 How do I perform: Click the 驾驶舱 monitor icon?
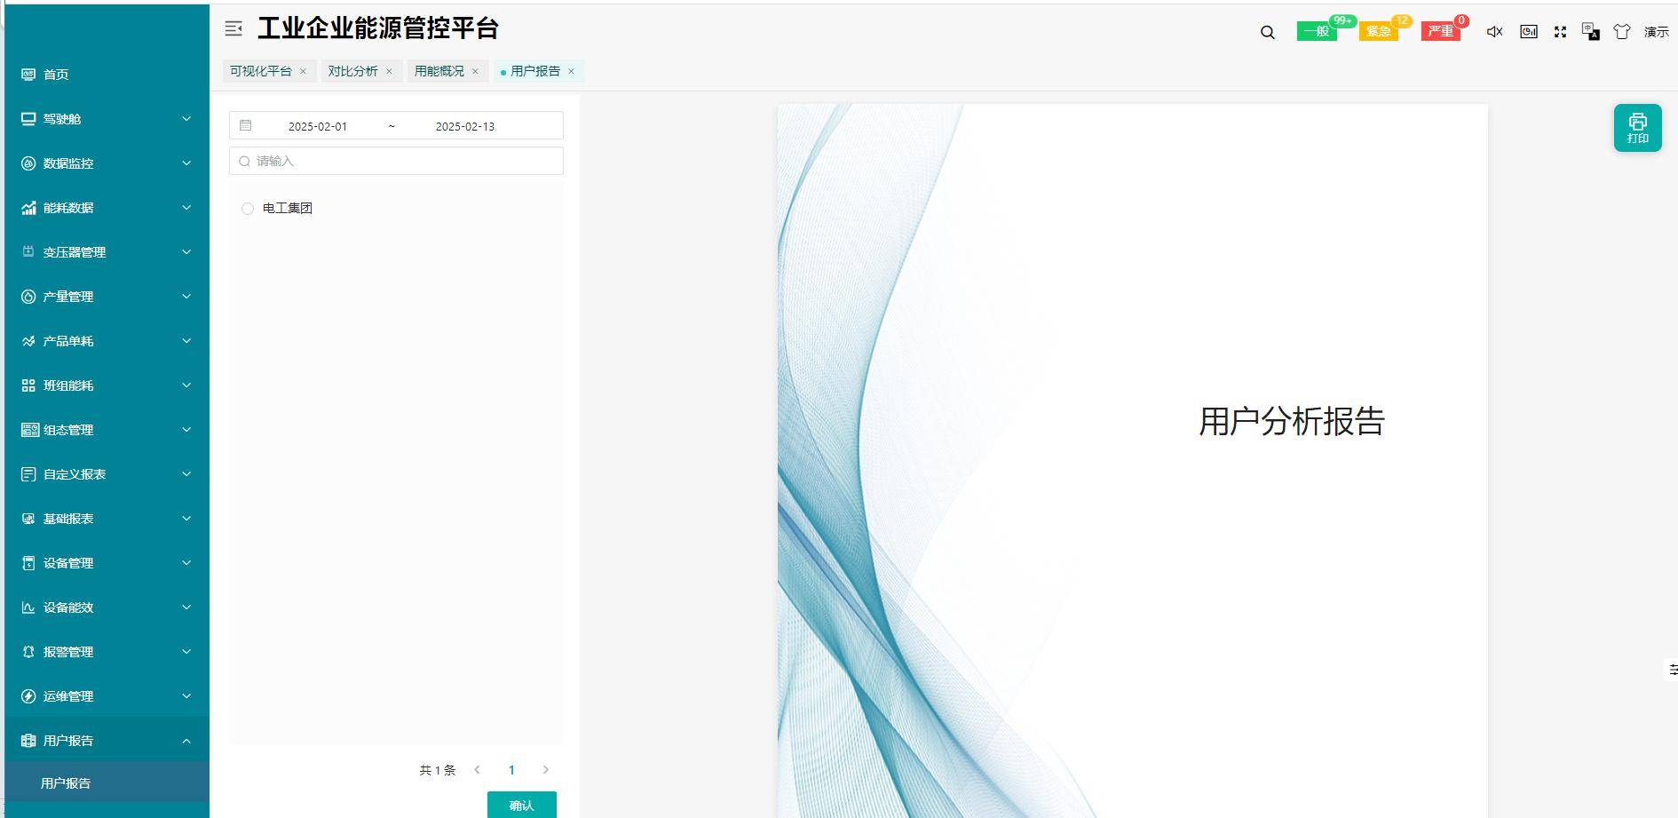point(28,119)
